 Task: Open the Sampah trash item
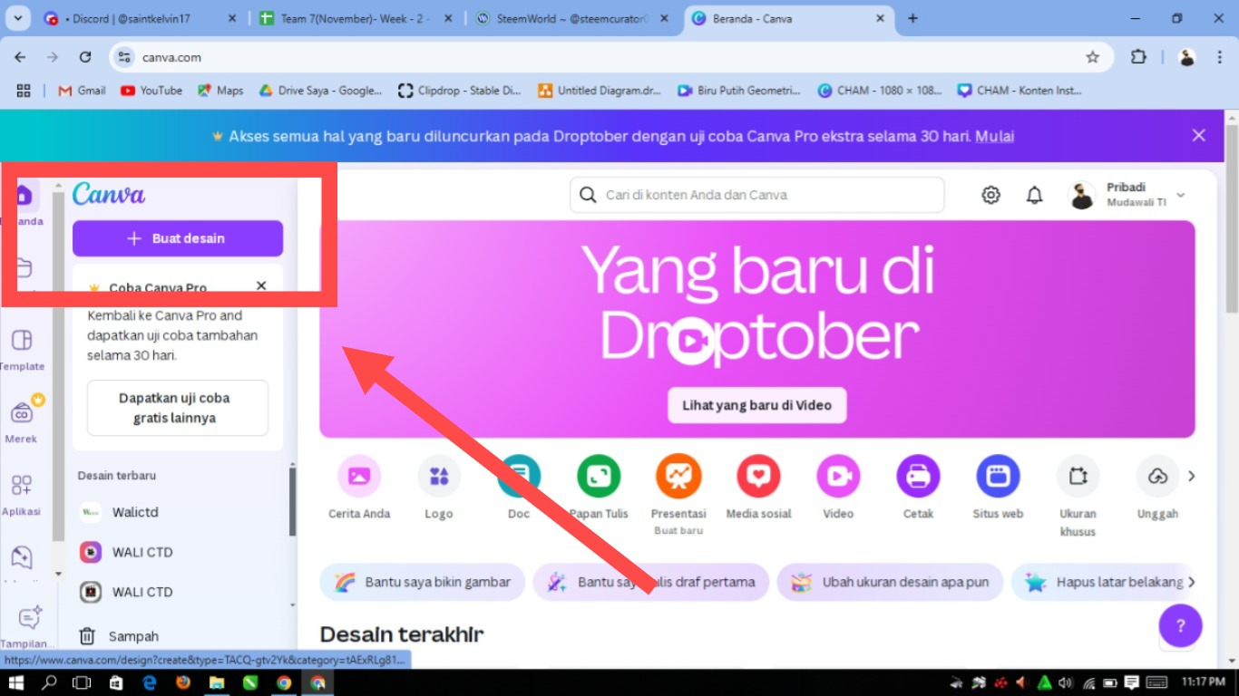(x=118, y=636)
